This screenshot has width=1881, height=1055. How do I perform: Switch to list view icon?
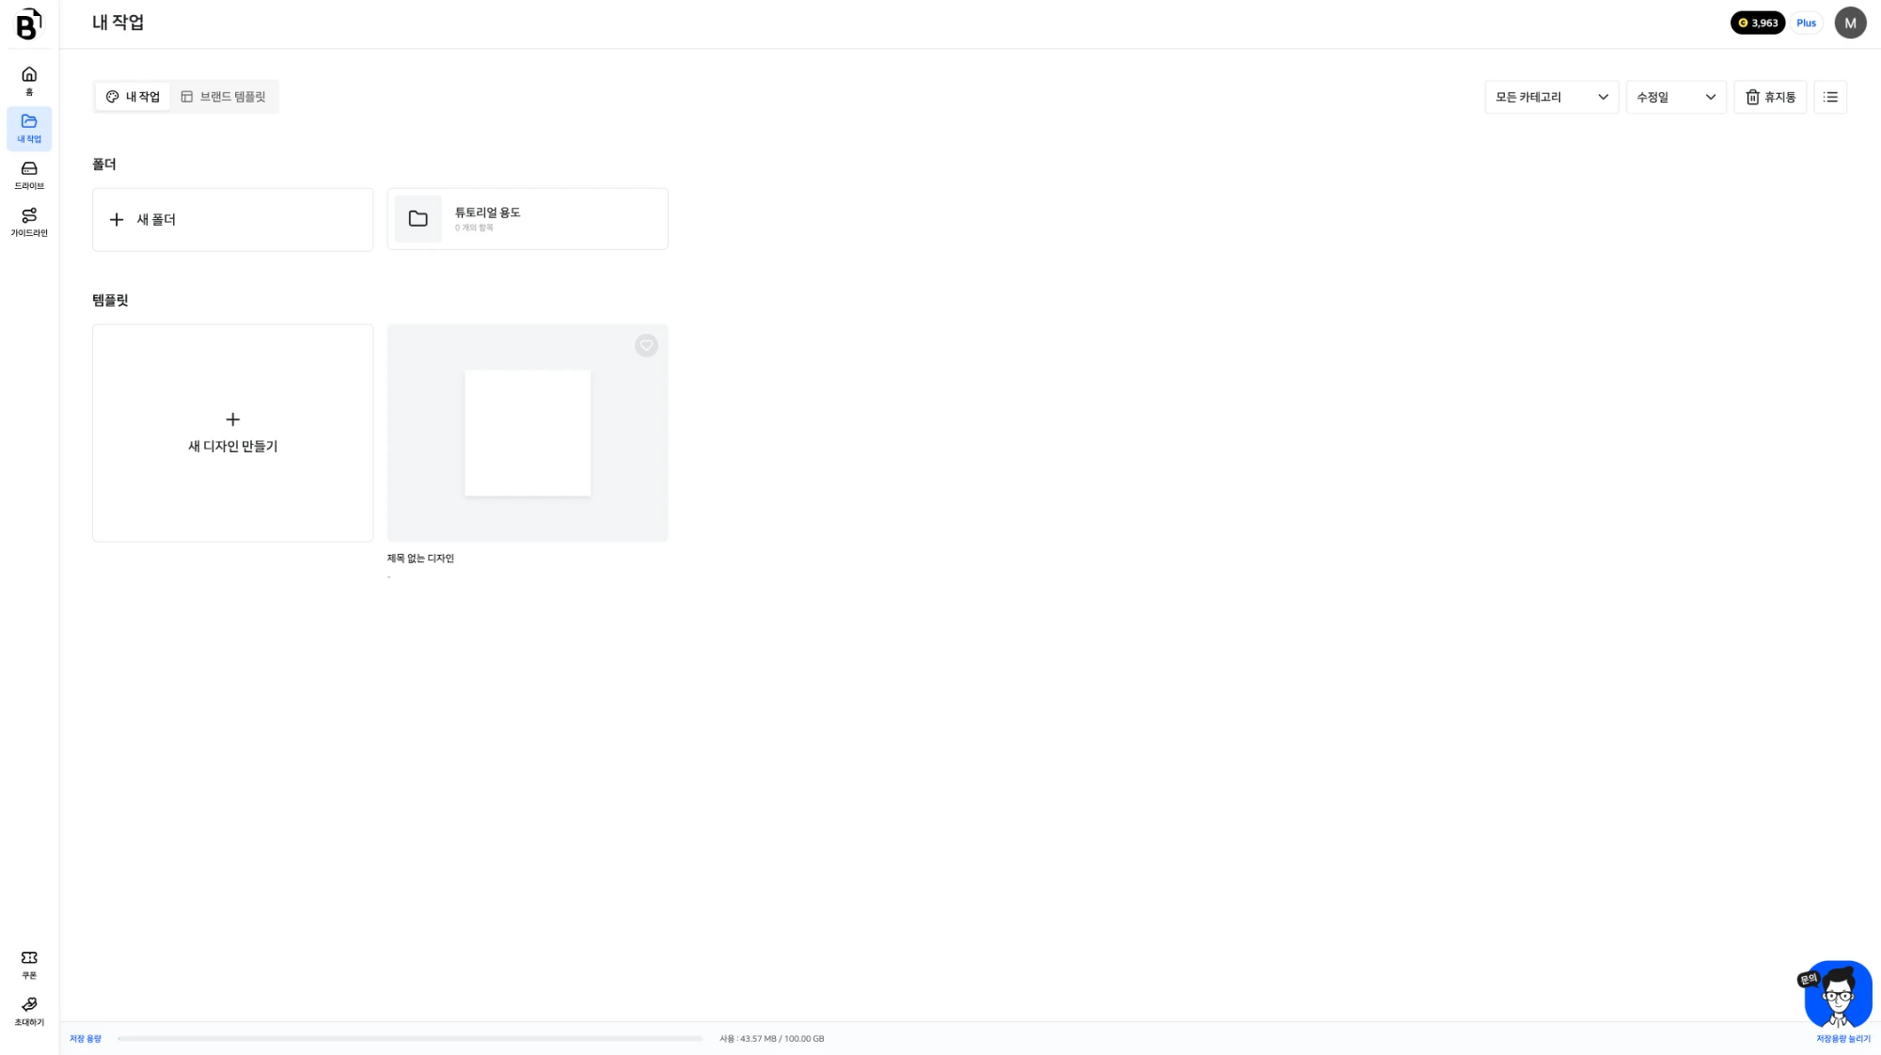(1830, 97)
